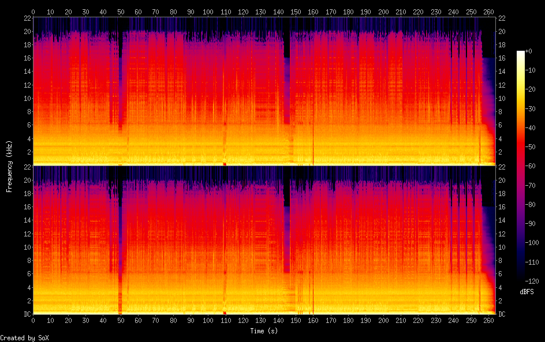Viewport: 545px width, 342px height.
Task: Click upper channel's "16" kHz tick on left axis
Action: (28, 58)
